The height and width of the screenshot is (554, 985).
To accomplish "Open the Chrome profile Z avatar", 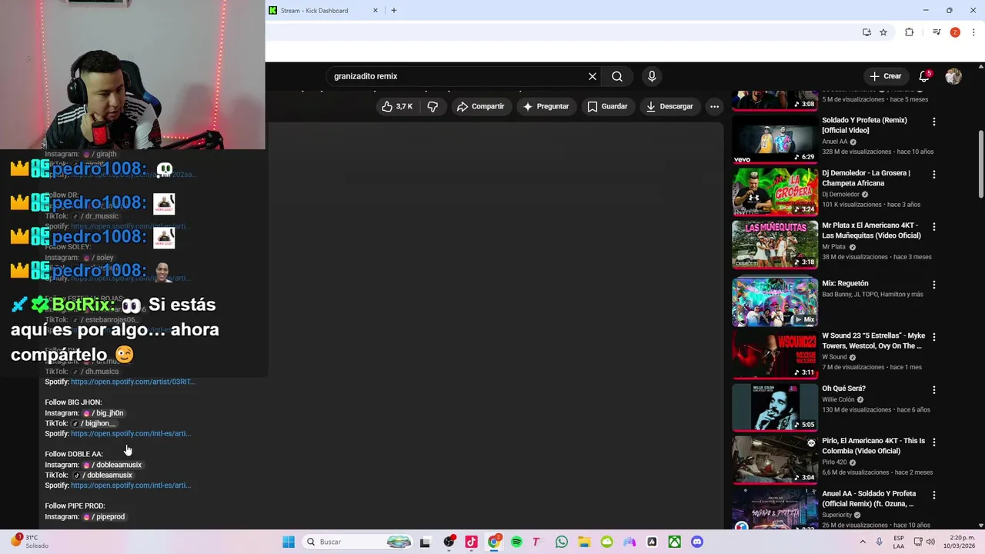I will [955, 32].
